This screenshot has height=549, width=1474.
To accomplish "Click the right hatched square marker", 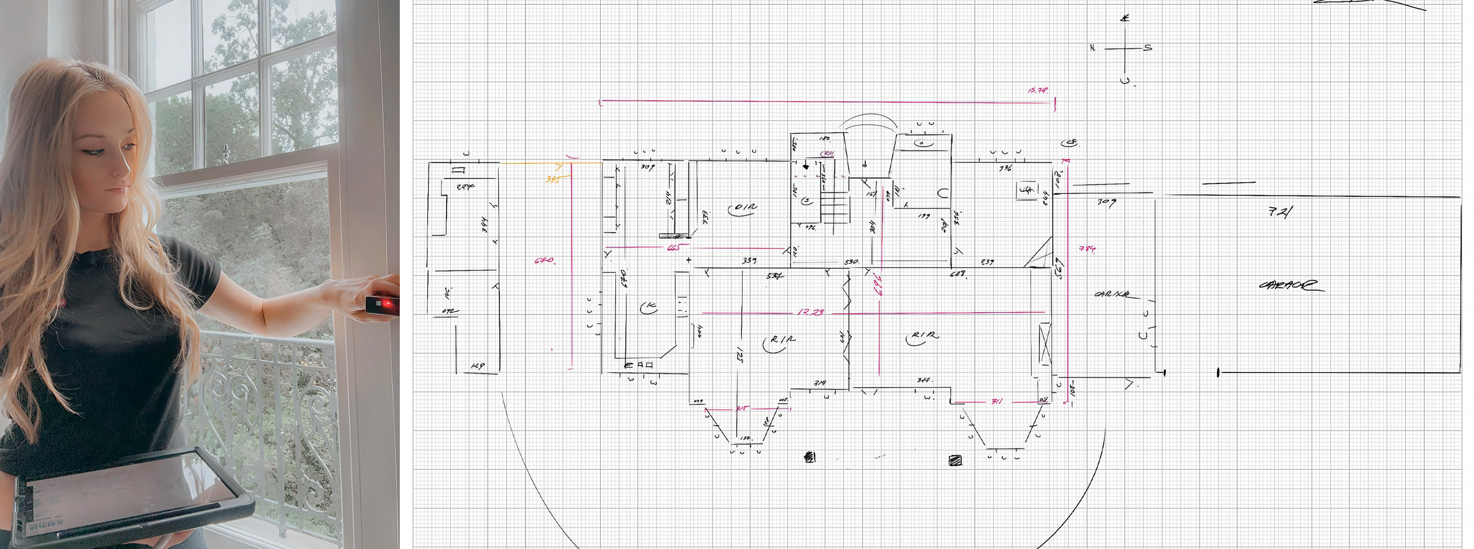I will [x=955, y=461].
